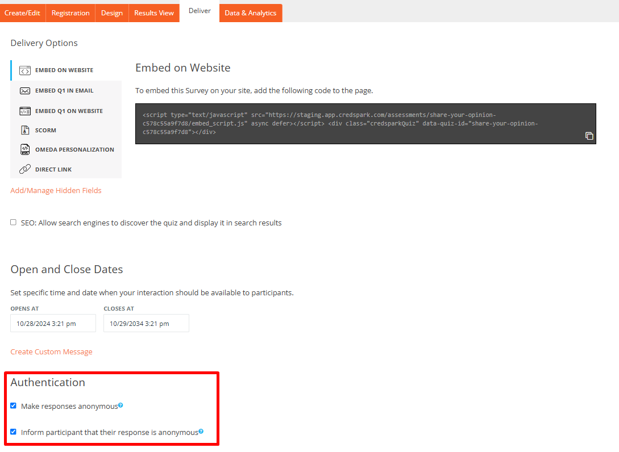Click the Embed on Website code icon

pyautogui.click(x=25, y=70)
